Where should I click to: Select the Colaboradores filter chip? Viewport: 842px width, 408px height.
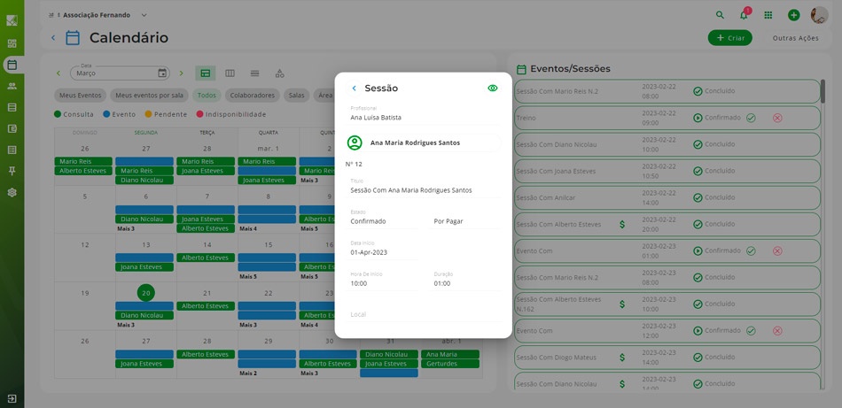click(x=252, y=96)
